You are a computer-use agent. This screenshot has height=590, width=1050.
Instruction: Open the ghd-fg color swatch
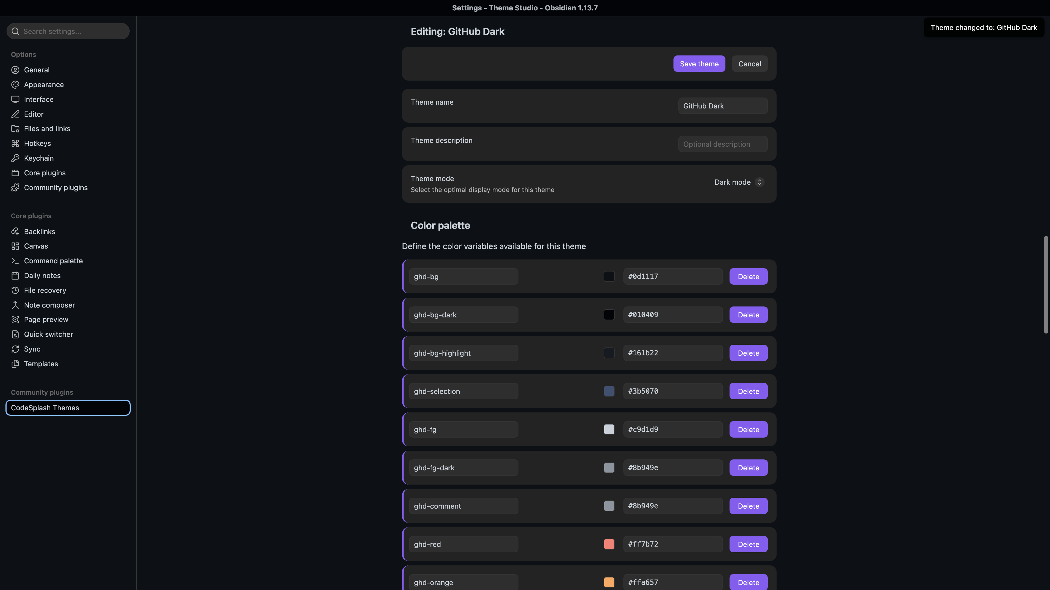(x=609, y=430)
